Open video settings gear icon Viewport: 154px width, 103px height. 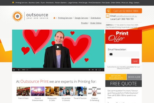point(96,70)
